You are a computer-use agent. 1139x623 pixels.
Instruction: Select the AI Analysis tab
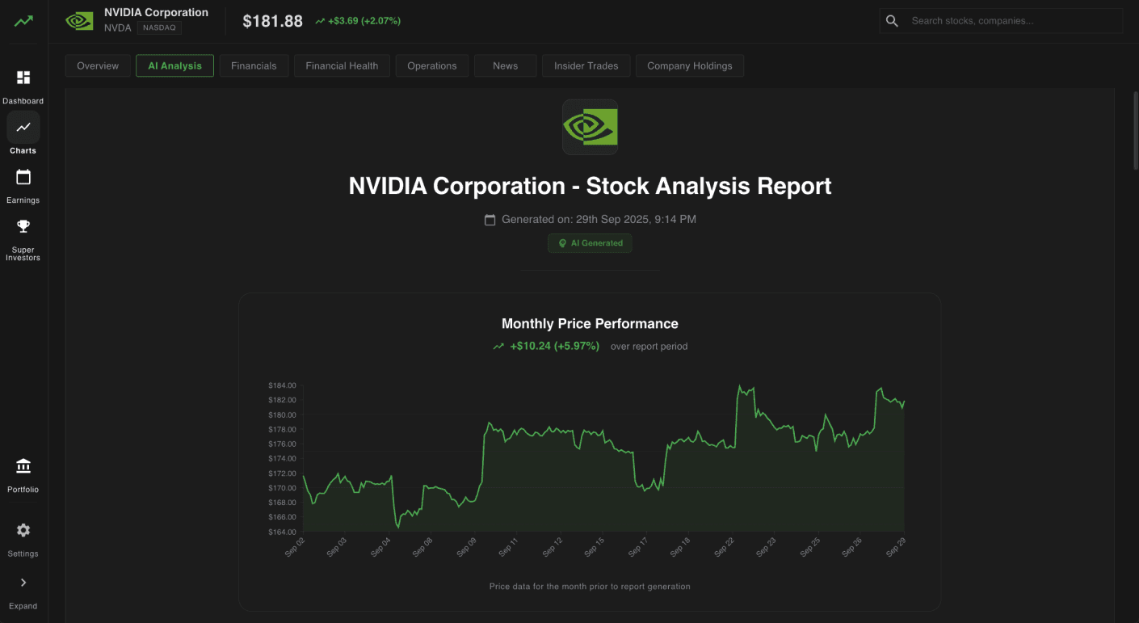pyautogui.click(x=175, y=66)
